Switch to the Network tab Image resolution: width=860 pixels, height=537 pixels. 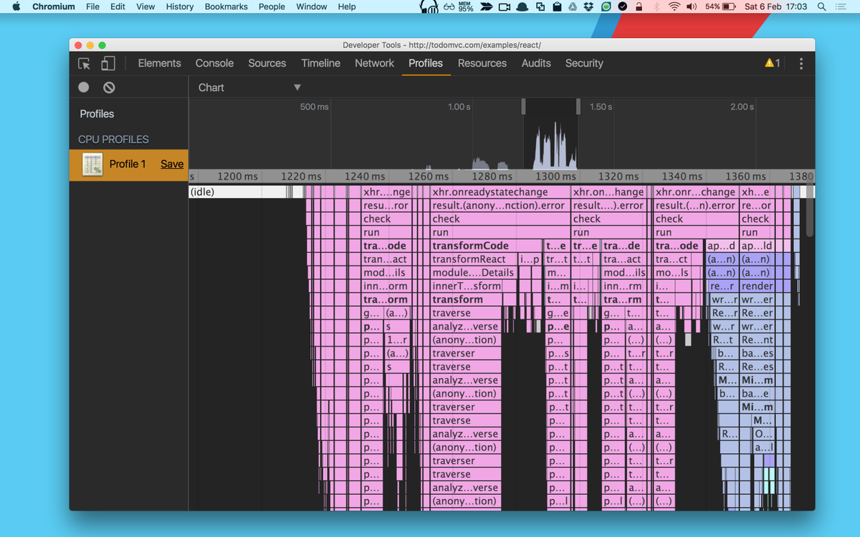click(374, 63)
